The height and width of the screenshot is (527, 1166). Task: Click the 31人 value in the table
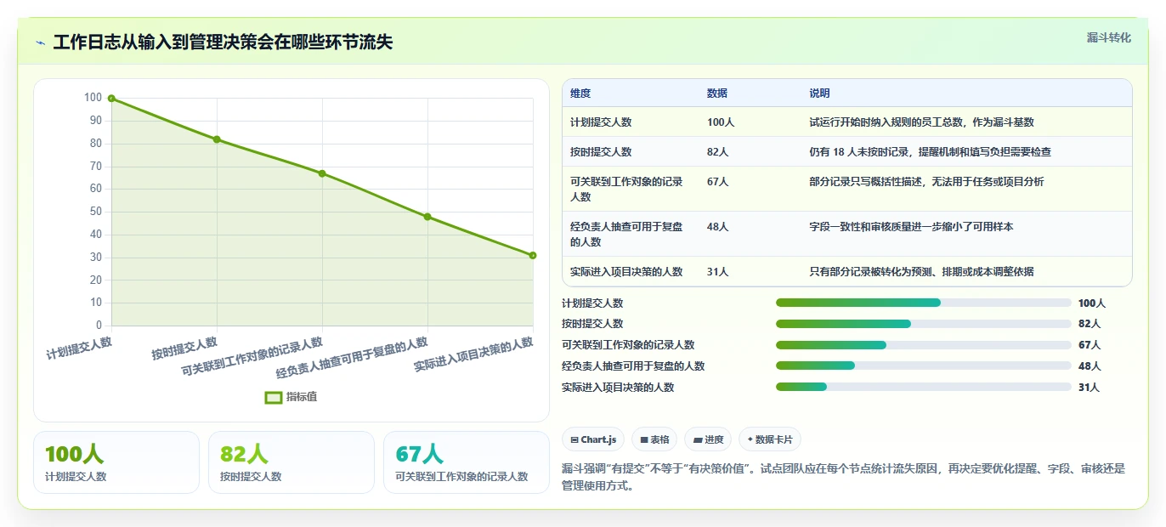tap(718, 272)
